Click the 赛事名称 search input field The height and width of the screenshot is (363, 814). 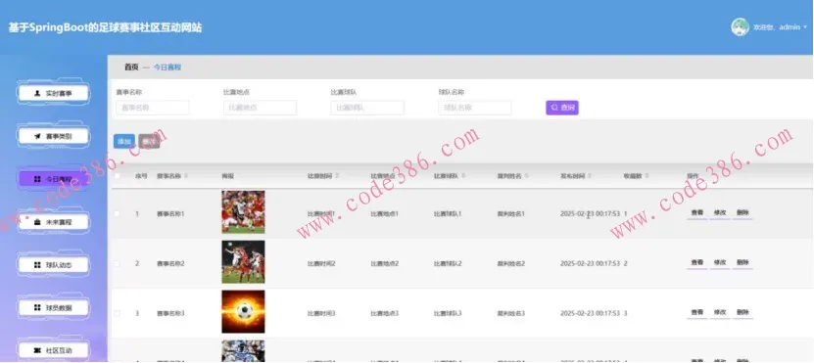[x=153, y=108]
